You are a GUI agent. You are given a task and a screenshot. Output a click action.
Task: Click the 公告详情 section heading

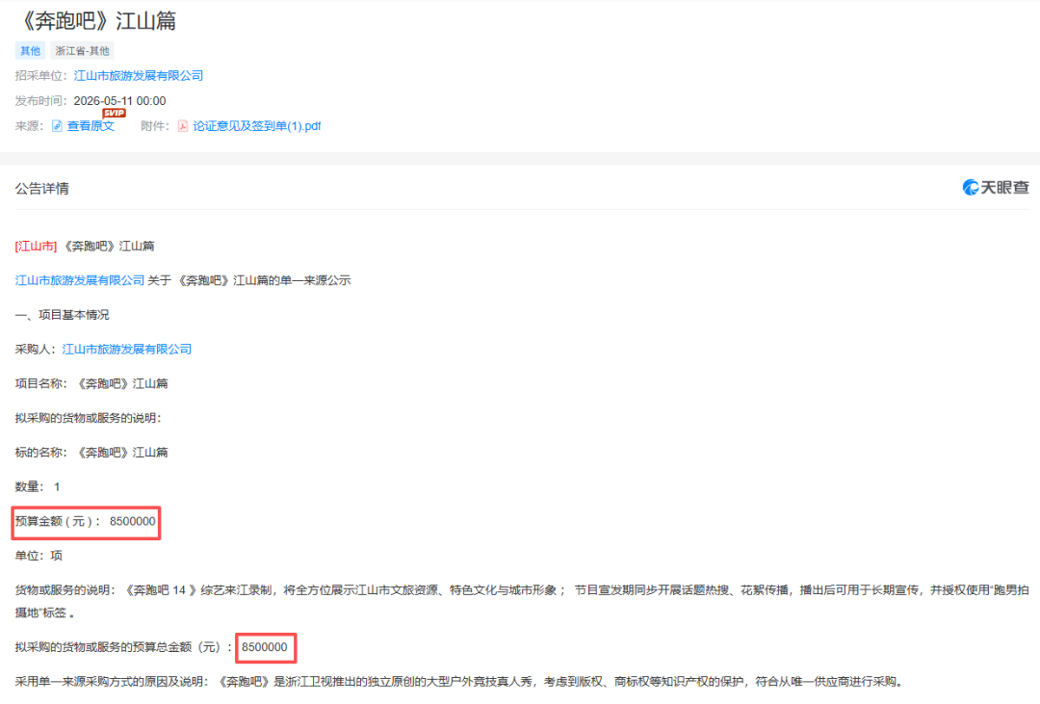coord(41,189)
